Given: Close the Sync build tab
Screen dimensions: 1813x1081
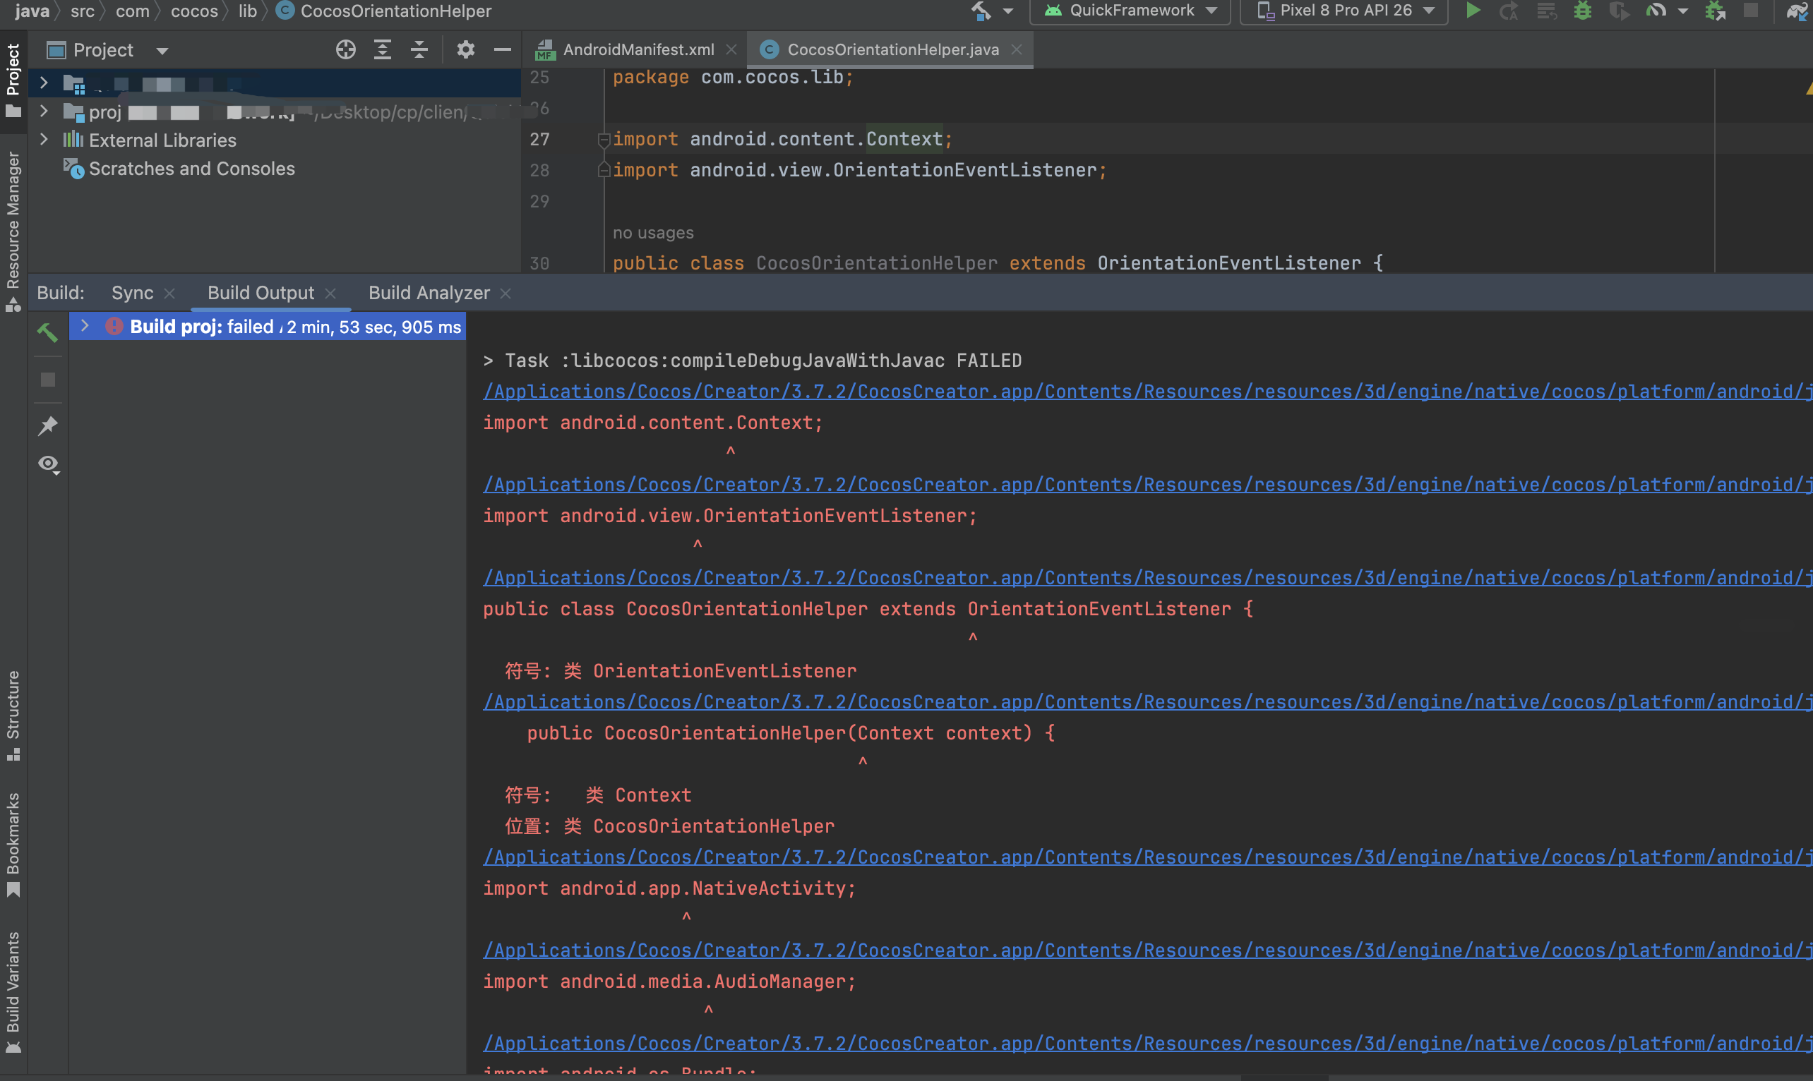Looking at the screenshot, I should coord(169,293).
